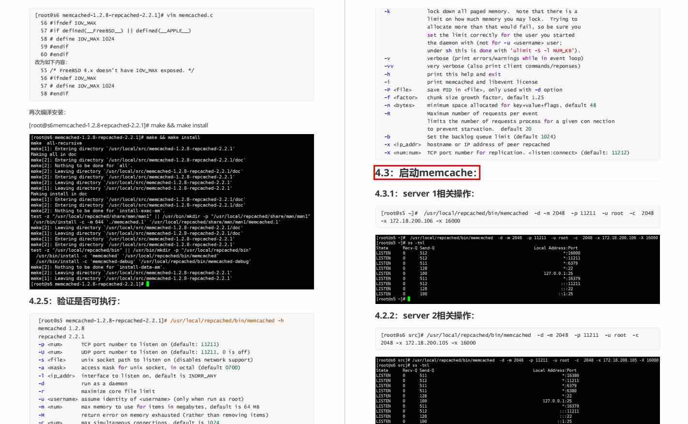This screenshot has width=688, height=424.
Task: Click the text "再次编译安装:"
Action: pyautogui.click(x=47, y=112)
